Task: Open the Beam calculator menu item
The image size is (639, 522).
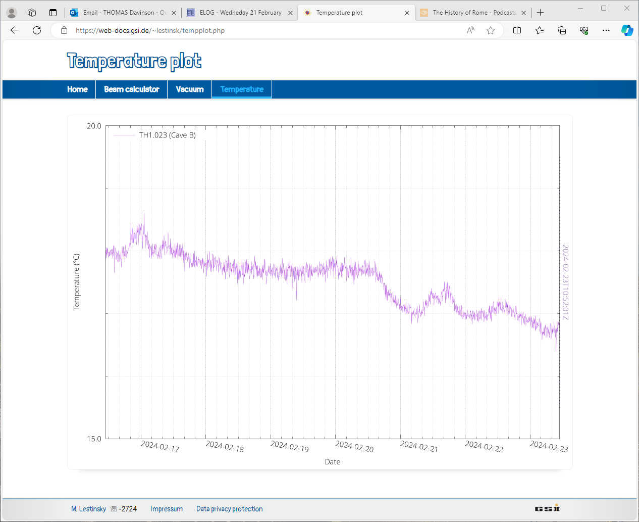Action: [131, 89]
